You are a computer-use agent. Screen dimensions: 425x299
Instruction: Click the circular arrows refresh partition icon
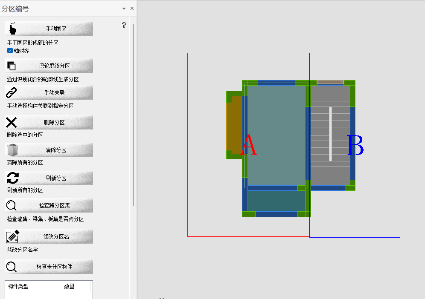(13, 178)
